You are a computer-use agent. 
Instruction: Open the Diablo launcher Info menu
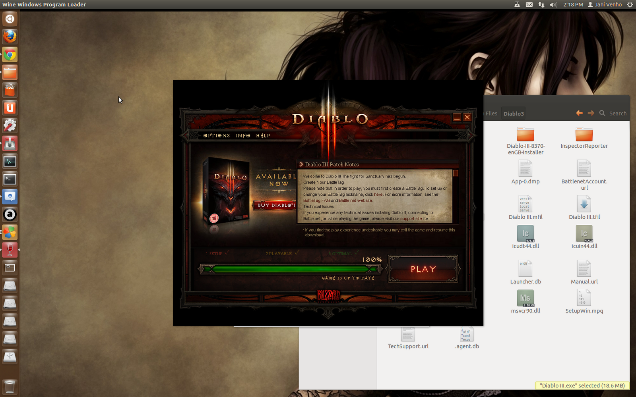tap(243, 136)
